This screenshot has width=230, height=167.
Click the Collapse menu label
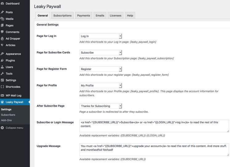tap(14, 128)
